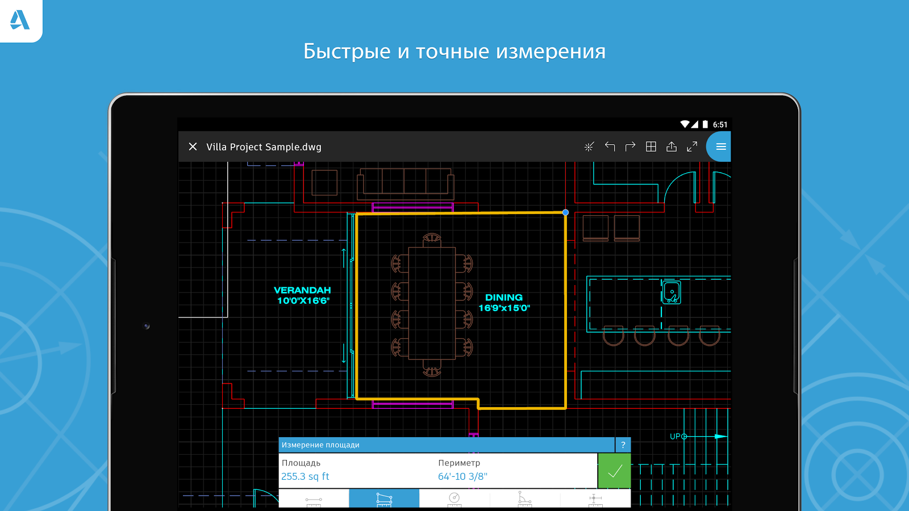Open help for area measurement

point(623,445)
